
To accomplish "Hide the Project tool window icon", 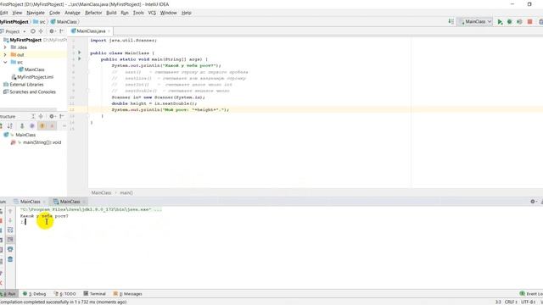I will 62,31.
